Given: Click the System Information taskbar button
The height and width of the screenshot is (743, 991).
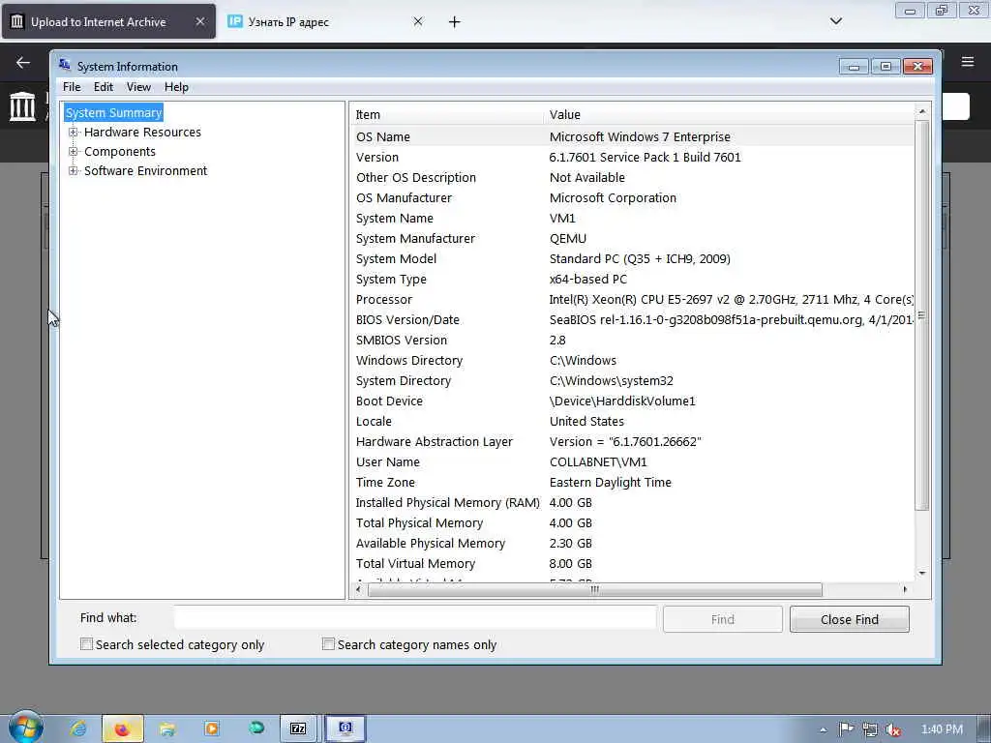Looking at the screenshot, I should [345, 728].
